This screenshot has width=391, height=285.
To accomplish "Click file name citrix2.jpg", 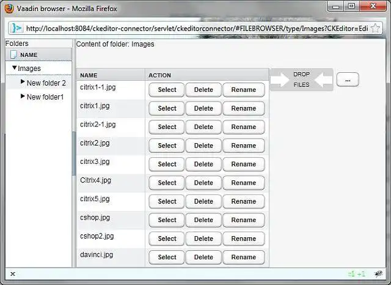I will 95,143.
